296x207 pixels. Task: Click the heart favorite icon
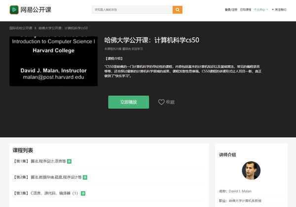pos(161,102)
